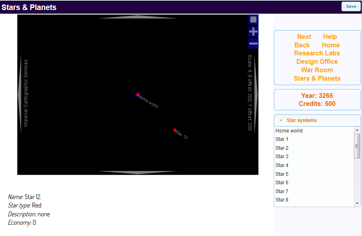The image size is (362, 236).
Task: Pan map left with left-edge arrow
Action: pos(19,95)
